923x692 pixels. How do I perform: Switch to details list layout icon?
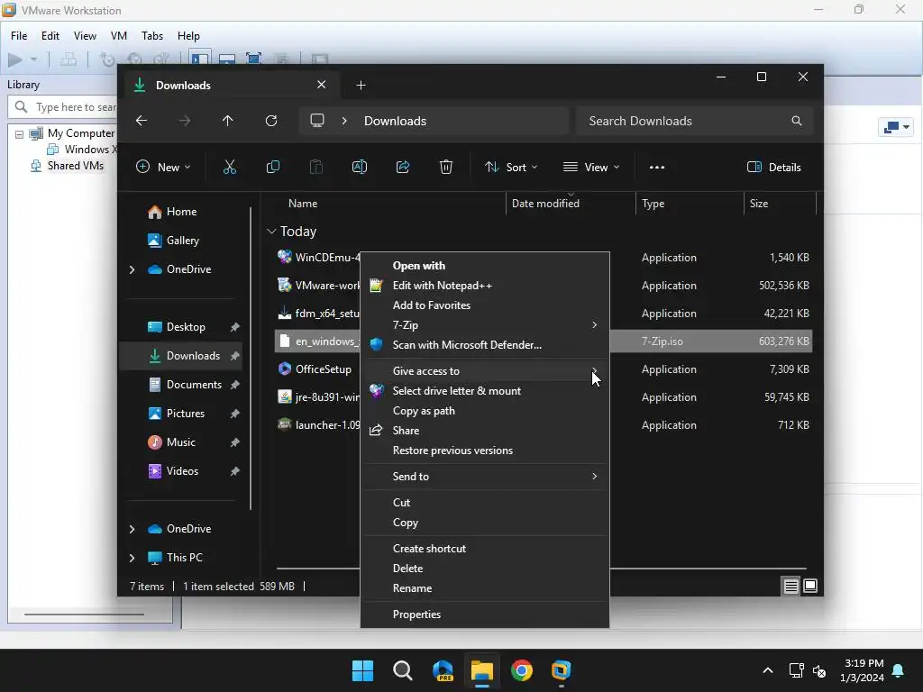click(x=790, y=586)
